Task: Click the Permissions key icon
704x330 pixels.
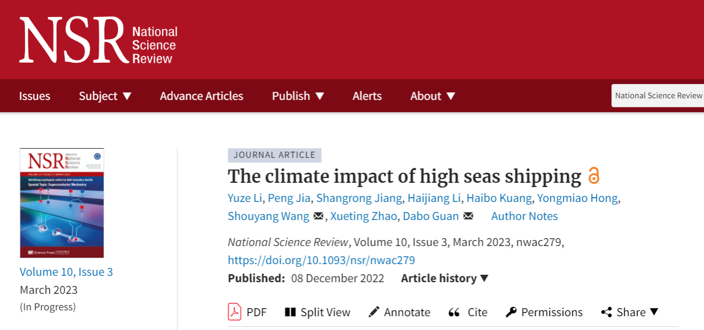Action: (511, 312)
